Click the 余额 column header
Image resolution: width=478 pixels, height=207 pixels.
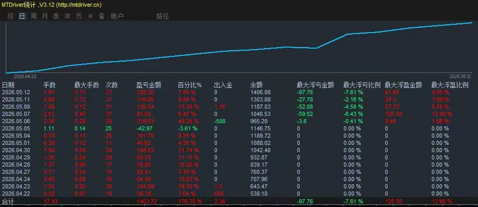point(257,85)
